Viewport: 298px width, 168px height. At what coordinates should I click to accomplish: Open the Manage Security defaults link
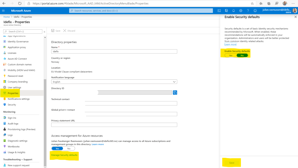click(x=64, y=155)
